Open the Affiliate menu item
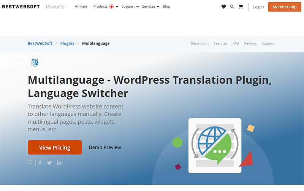Image resolution: width=304 pixels, height=191 pixels. coord(81,6)
